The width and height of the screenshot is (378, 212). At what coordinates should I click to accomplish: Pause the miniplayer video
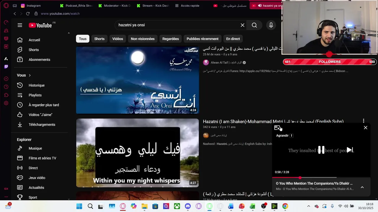coord(321,150)
